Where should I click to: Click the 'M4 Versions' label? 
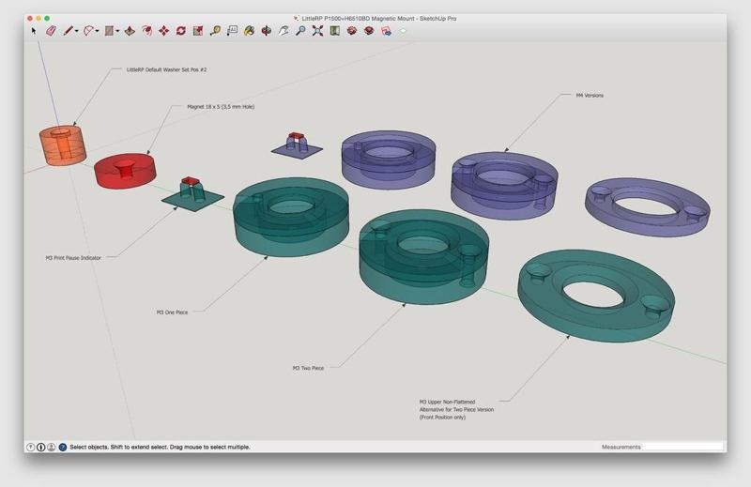click(590, 96)
